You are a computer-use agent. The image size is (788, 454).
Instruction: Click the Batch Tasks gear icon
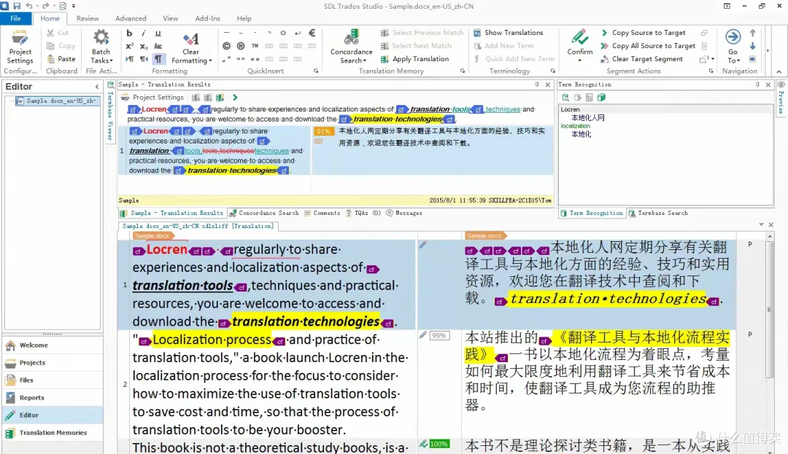point(101,38)
